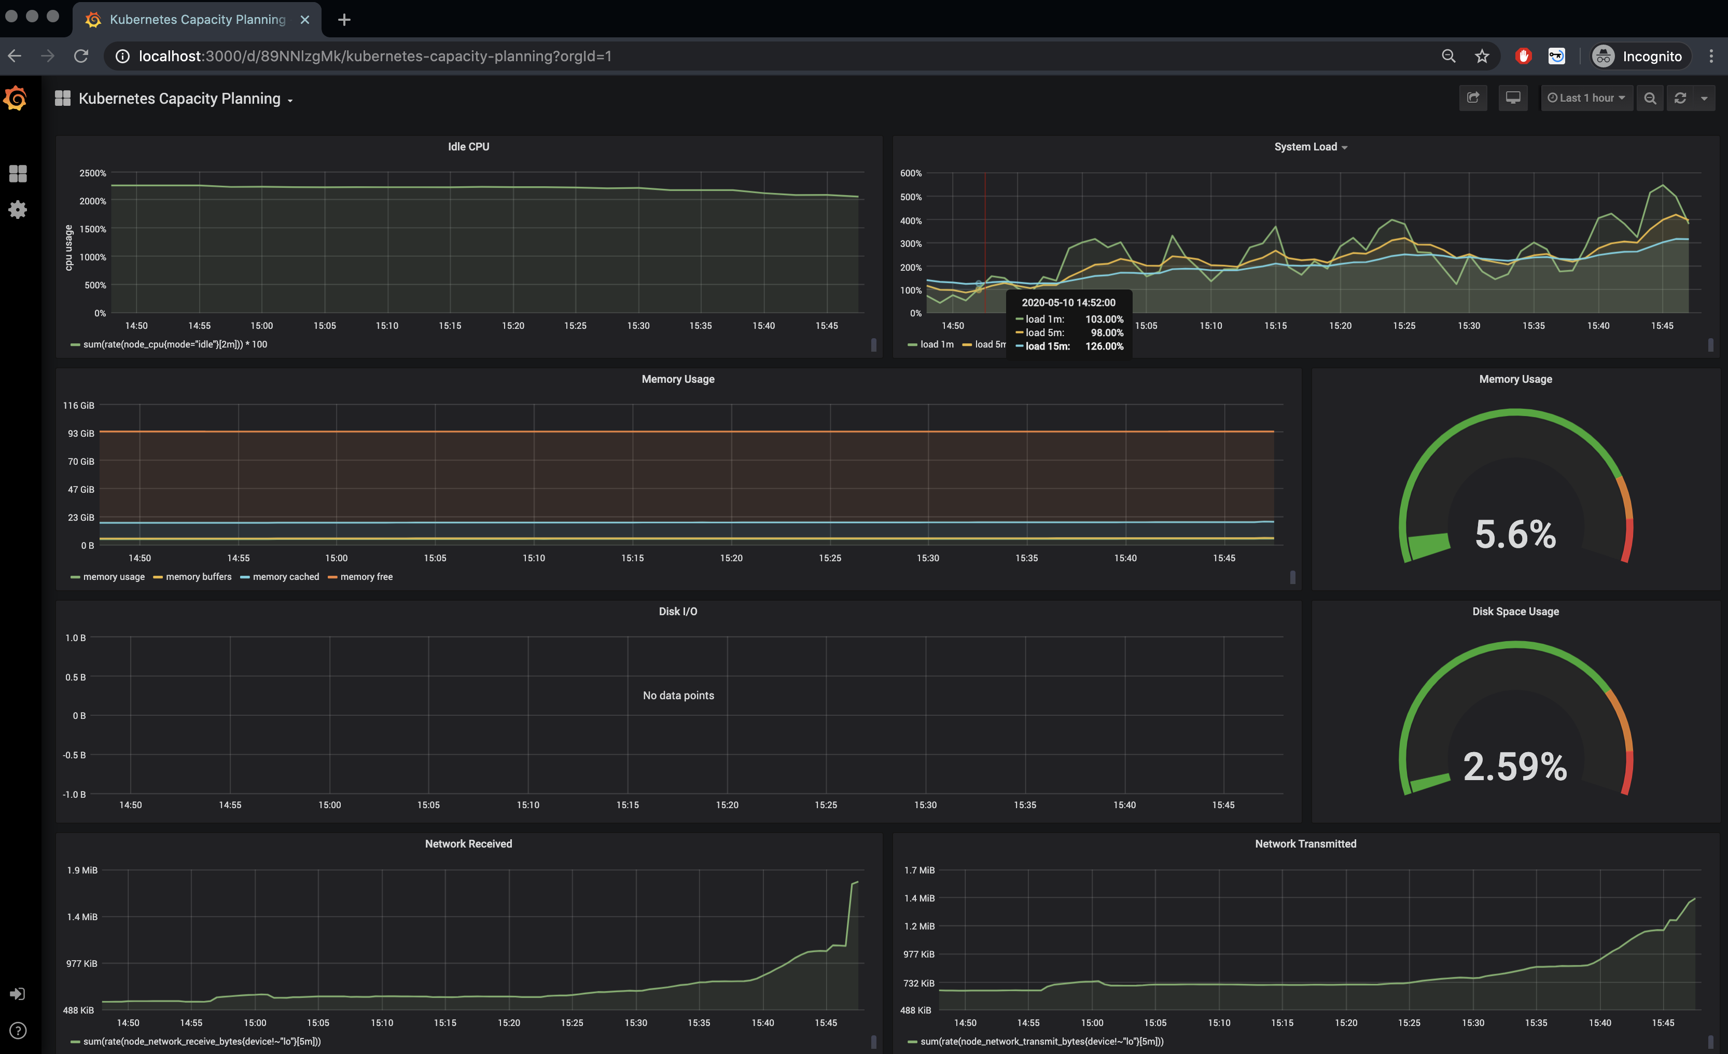Screen dimensions: 1728x1054
Task: Toggle the load 1m legend series
Action: 936,344
